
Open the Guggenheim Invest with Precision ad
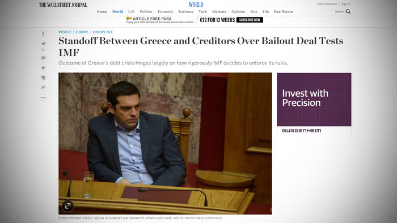[314, 104]
